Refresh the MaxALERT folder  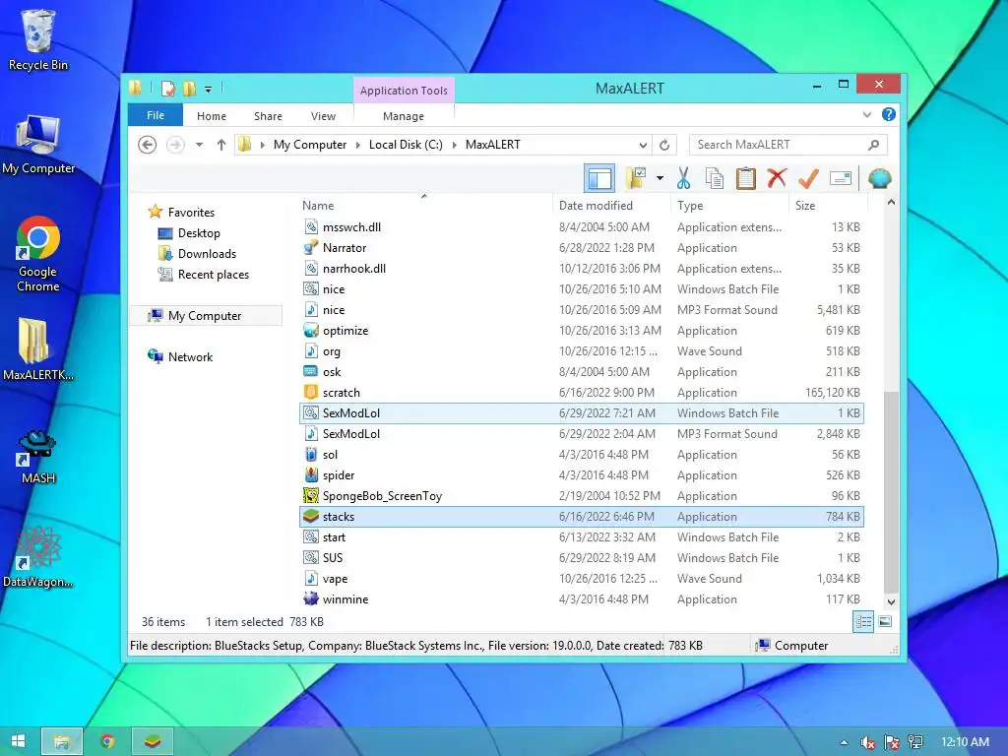[x=664, y=145]
